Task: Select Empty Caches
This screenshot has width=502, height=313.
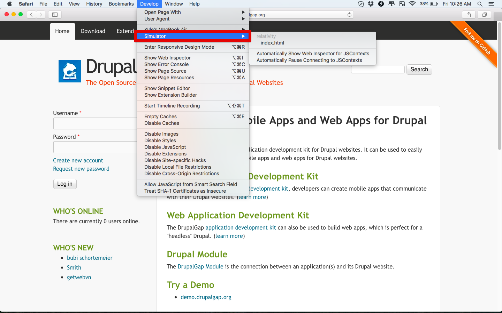Action: (193, 117)
